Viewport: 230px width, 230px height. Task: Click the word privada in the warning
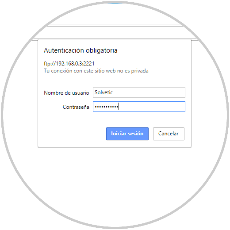[x=140, y=71]
